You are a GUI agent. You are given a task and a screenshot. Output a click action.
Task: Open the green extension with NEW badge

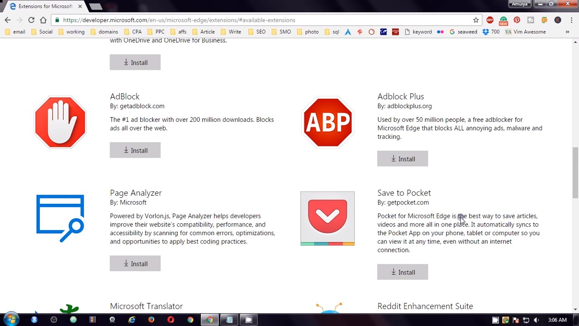pyautogui.click(x=503, y=20)
